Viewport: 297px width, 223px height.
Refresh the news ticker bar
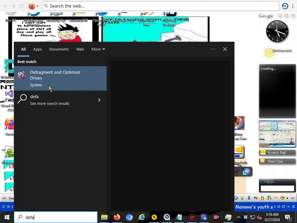coord(283,206)
